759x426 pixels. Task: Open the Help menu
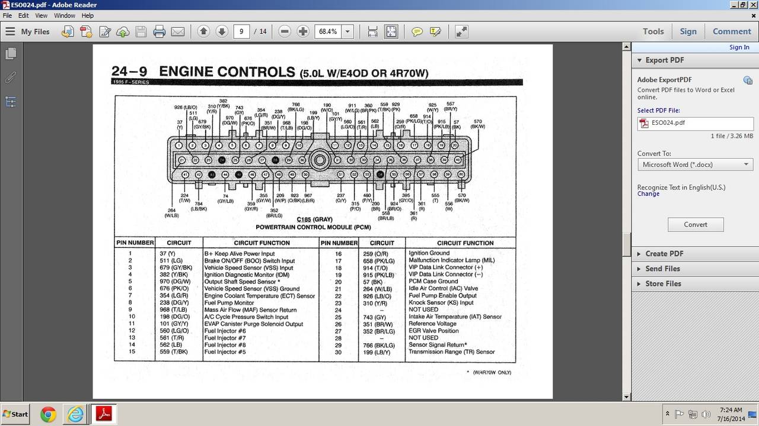(88, 15)
